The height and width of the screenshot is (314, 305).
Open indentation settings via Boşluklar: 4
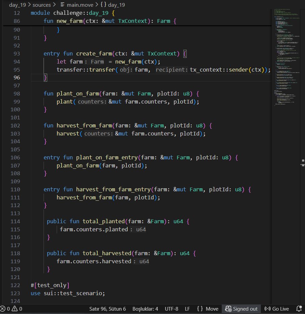pyautogui.click(x=146, y=309)
